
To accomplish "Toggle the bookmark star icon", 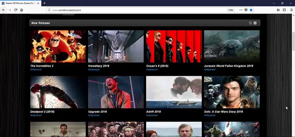I will pyautogui.click(x=251, y=10).
